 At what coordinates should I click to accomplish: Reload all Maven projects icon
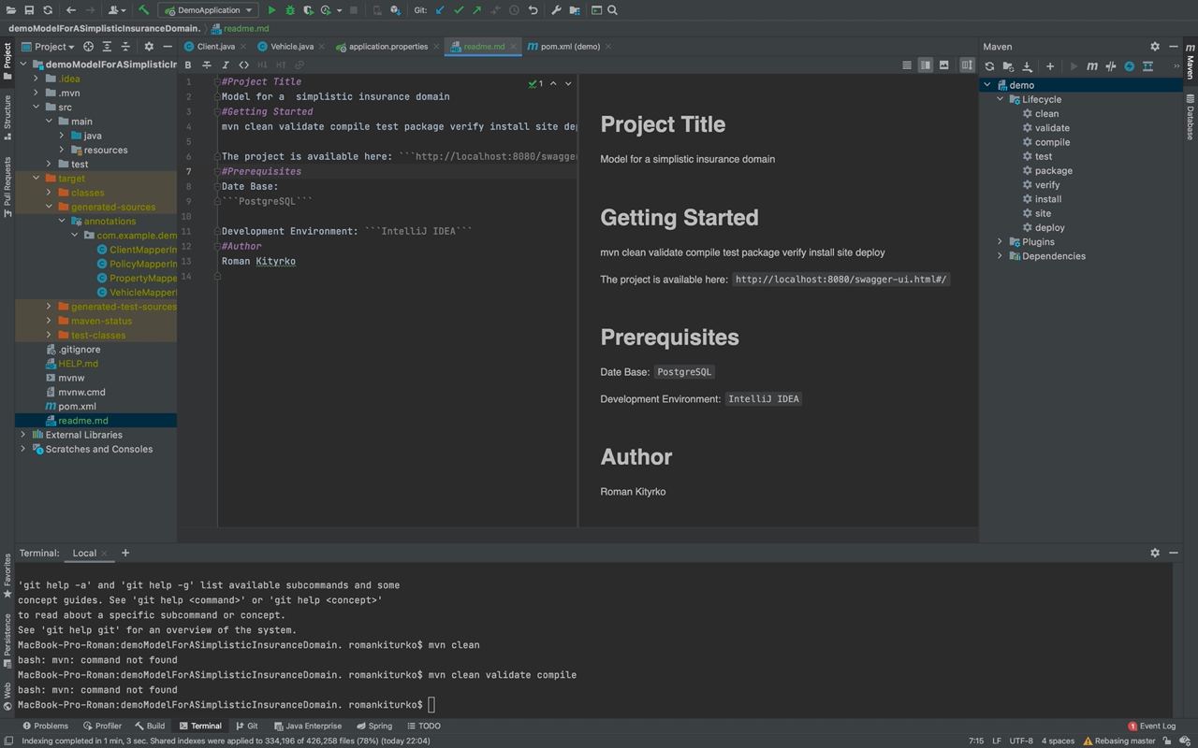tap(989, 66)
